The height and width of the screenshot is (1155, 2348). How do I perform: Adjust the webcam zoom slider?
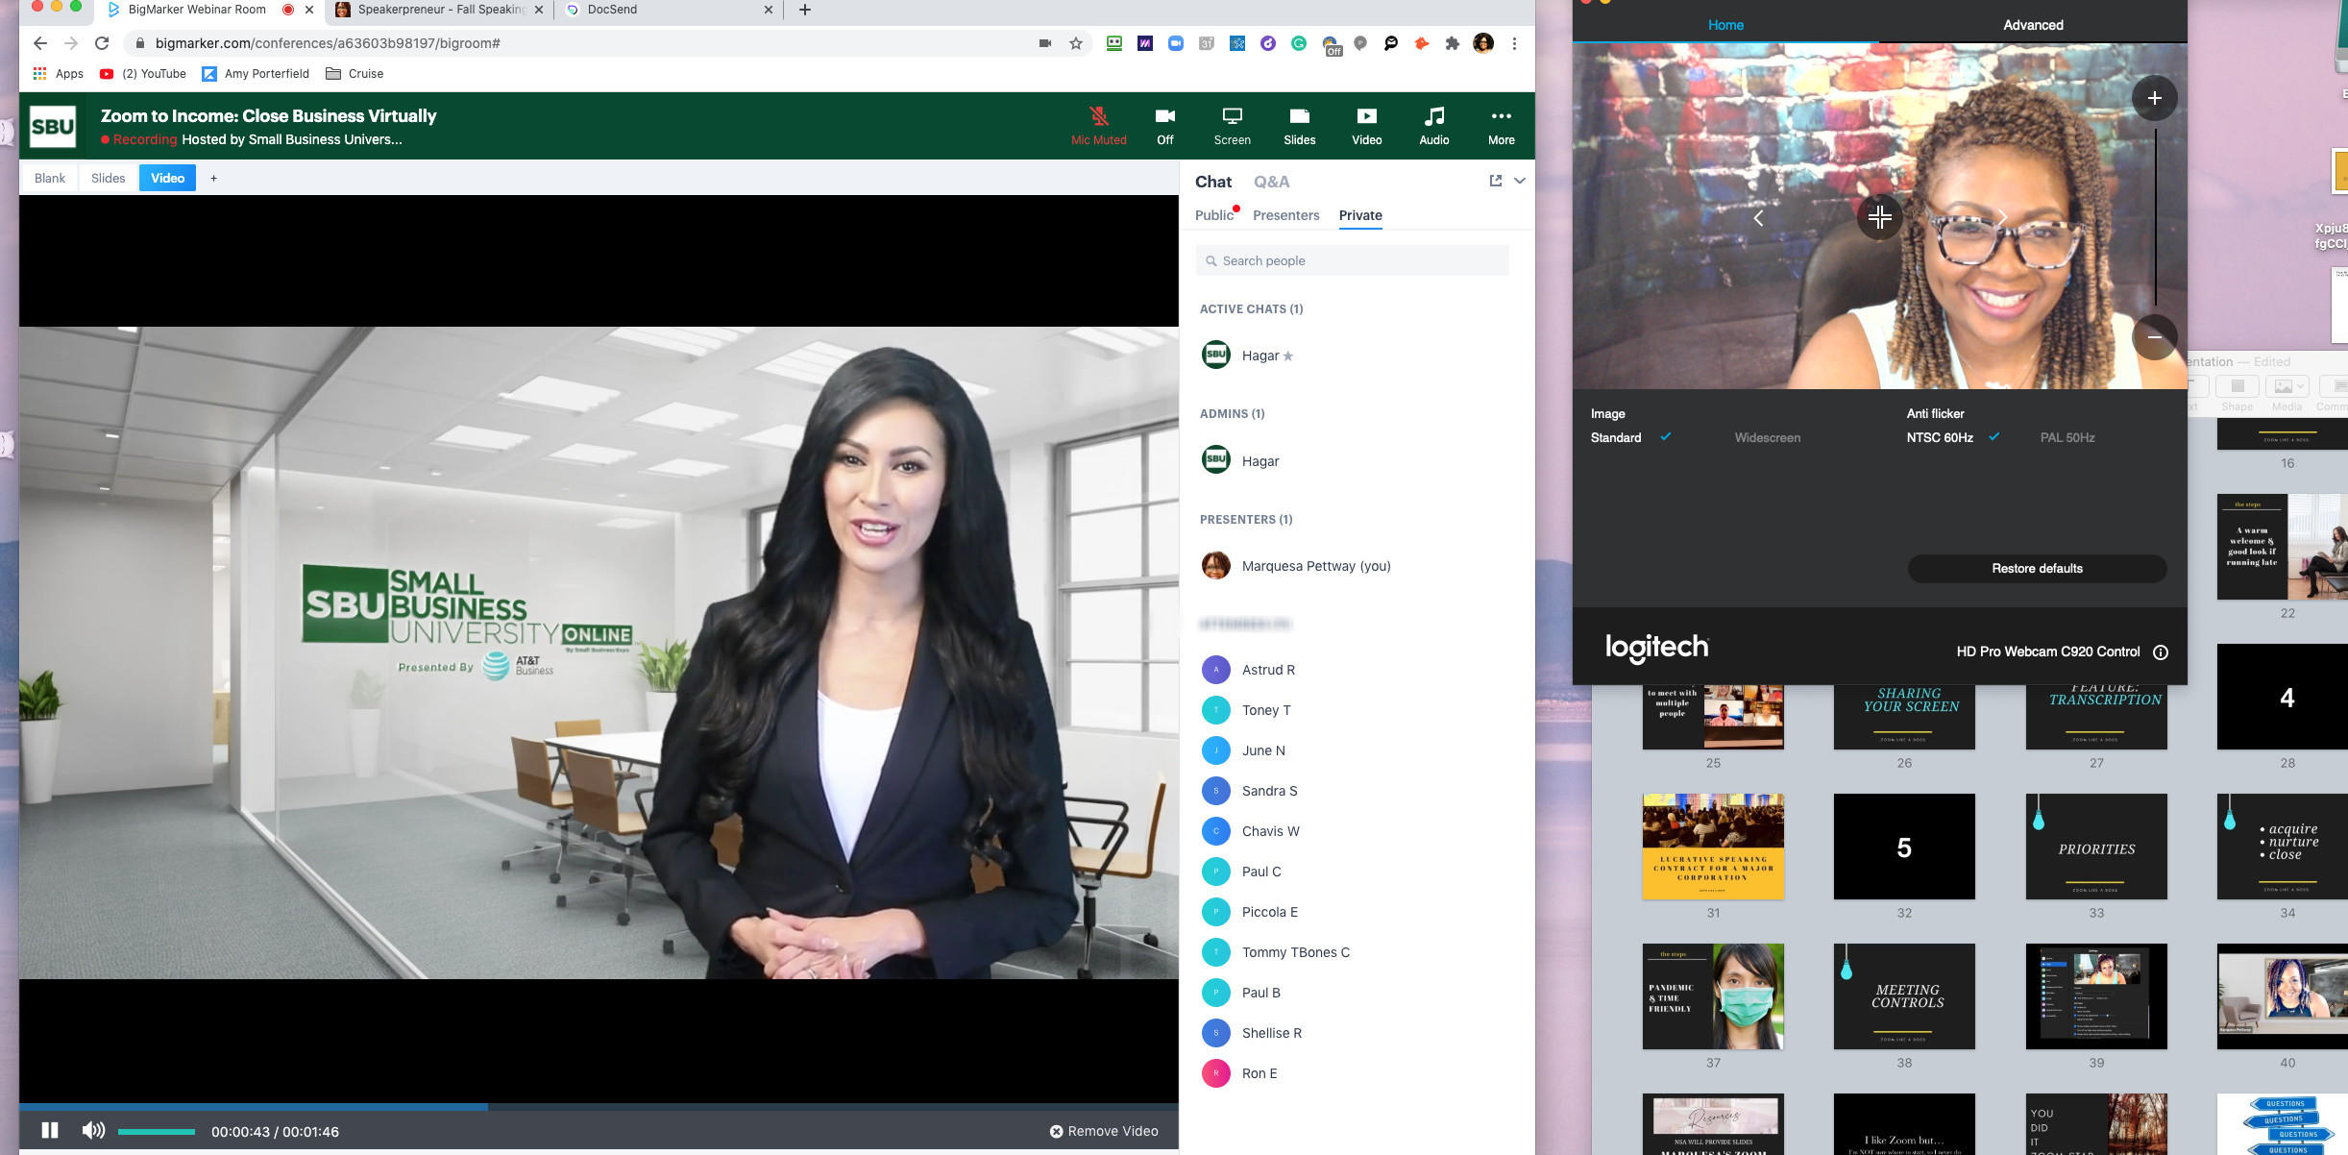coord(2155,217)
